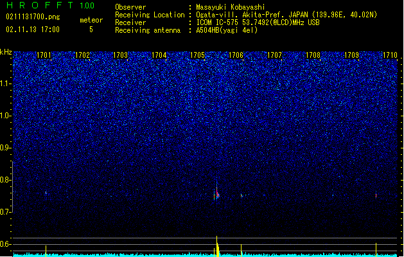This screenshot has width=404, height=257.
Task: Click the 0.7 kHz axis label
Action: [6, 212]
